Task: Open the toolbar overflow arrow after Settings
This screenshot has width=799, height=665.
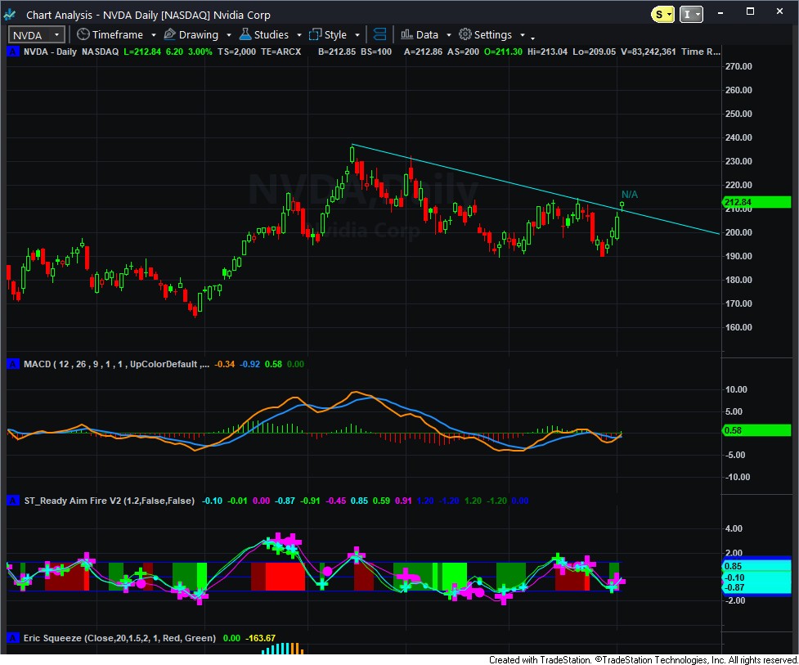Action: coord(533,38)
